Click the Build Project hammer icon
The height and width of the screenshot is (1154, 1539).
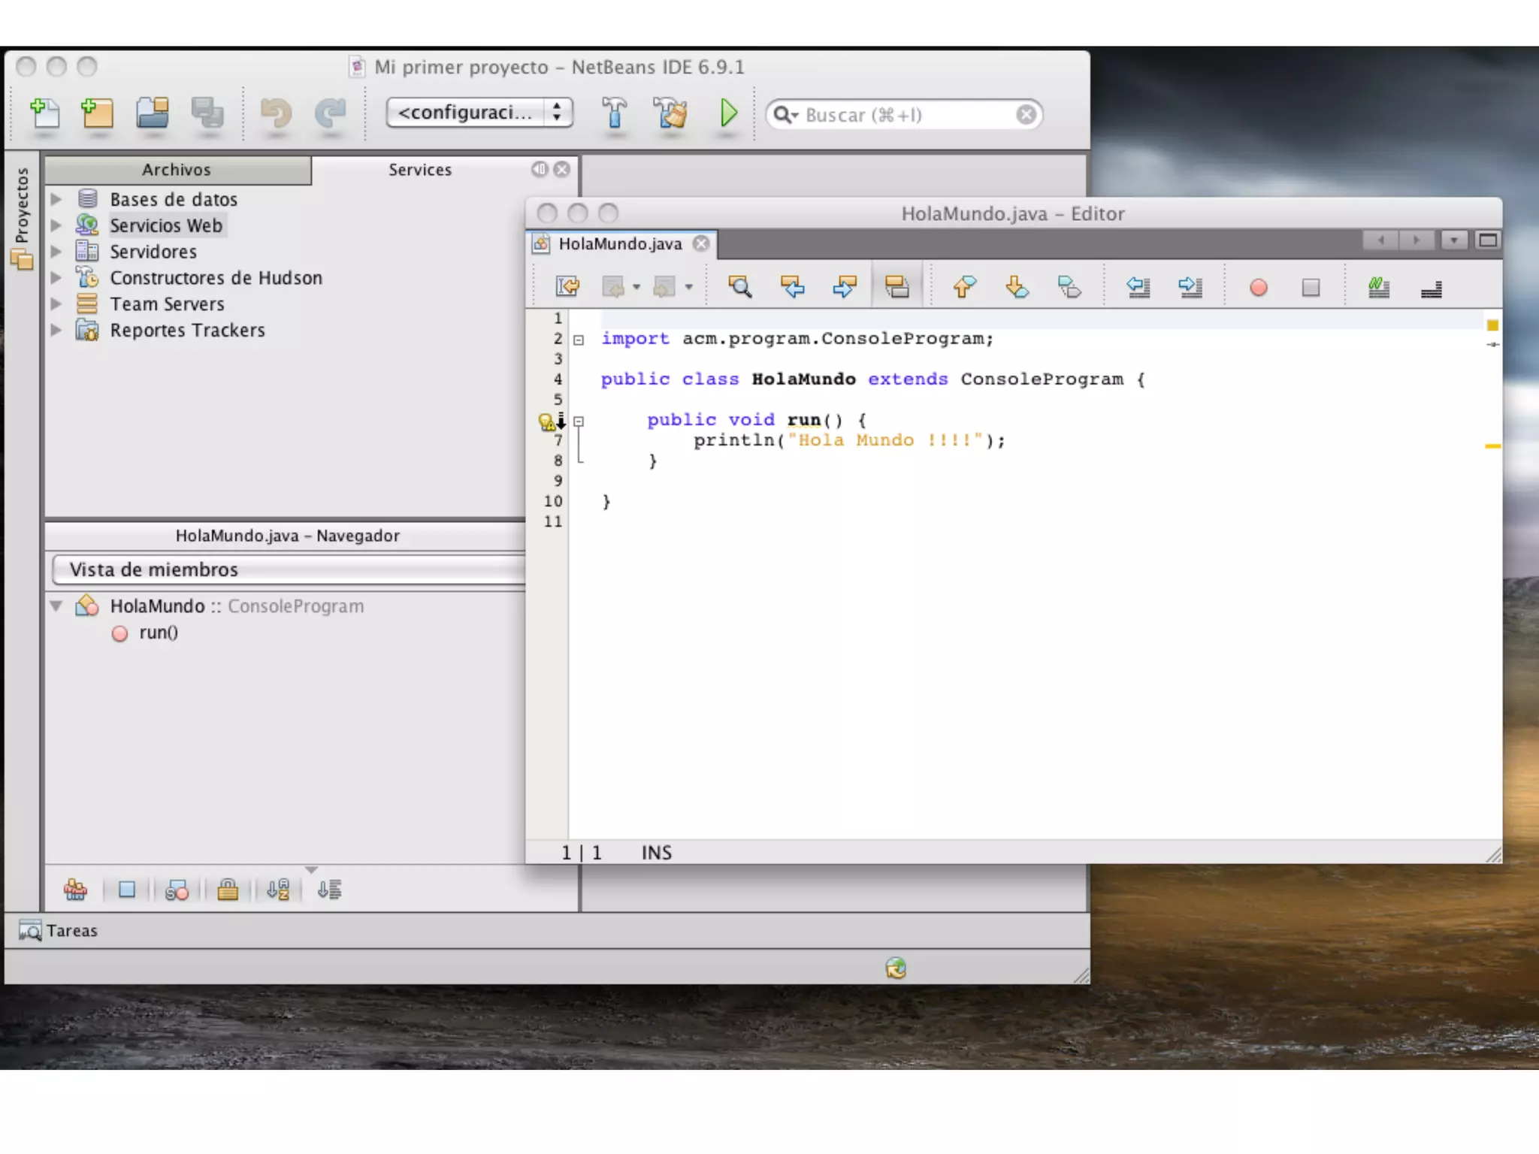click(x=614, y=113)
